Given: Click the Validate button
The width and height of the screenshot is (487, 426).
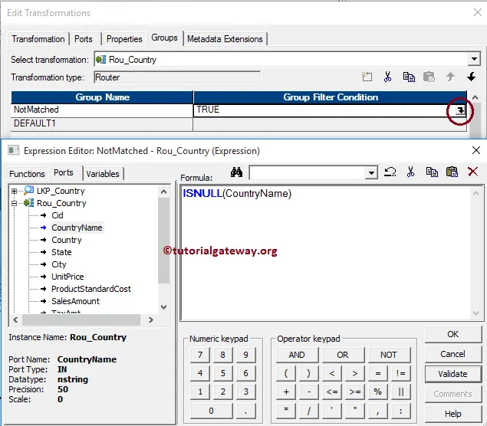Looking at the screenshot, I should coord(452,374).
